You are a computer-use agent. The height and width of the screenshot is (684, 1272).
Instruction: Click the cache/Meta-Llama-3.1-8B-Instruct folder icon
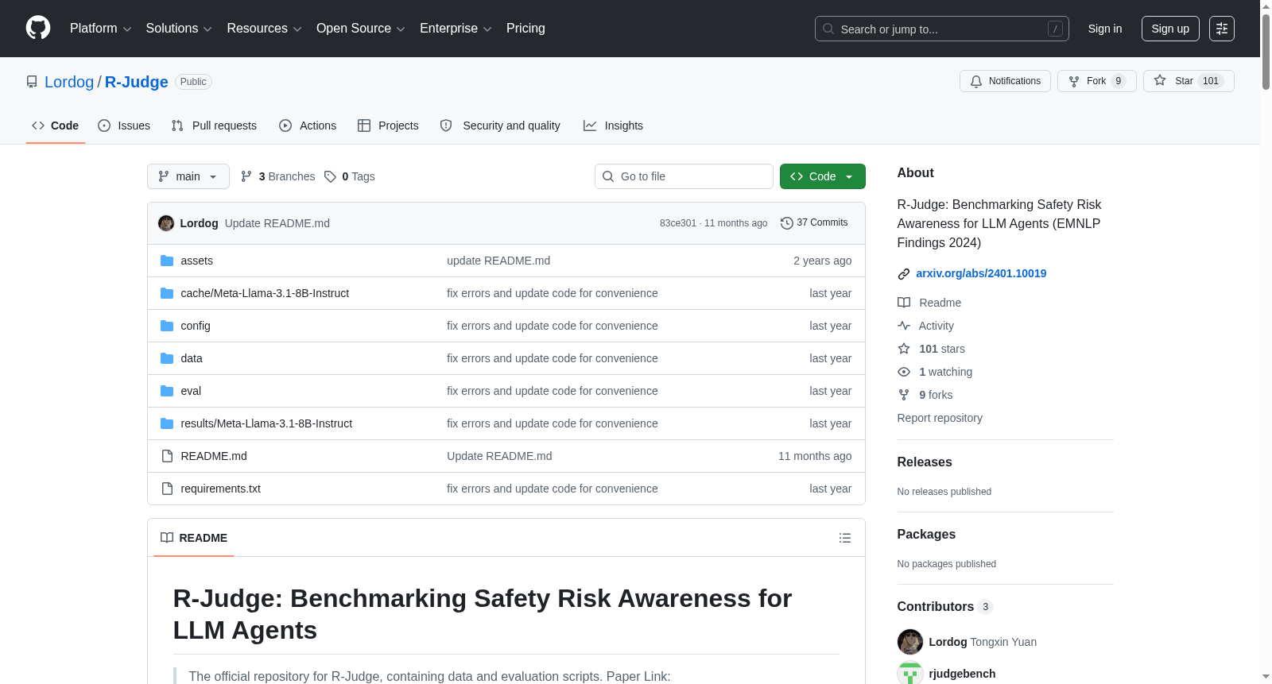(x=167, y=293)
